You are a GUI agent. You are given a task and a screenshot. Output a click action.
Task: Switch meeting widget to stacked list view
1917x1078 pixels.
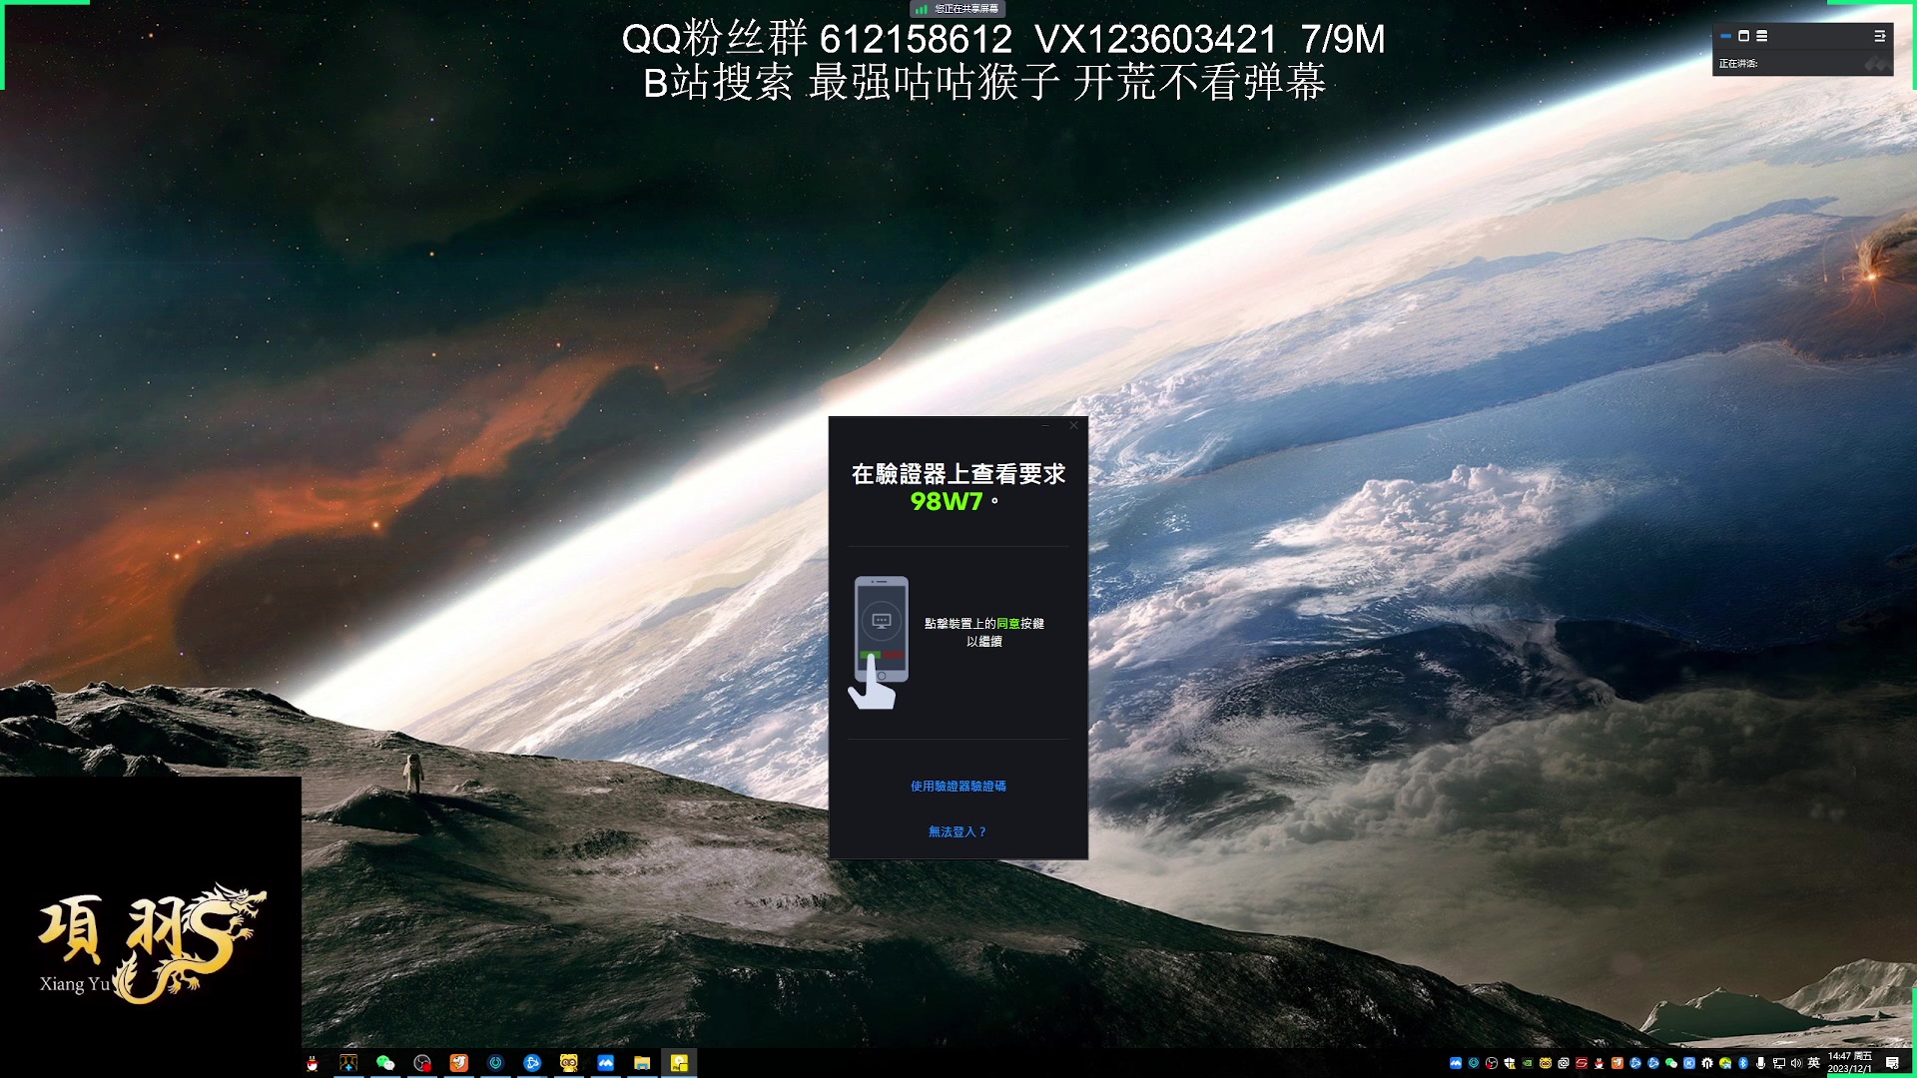(x=1762, y=36)
